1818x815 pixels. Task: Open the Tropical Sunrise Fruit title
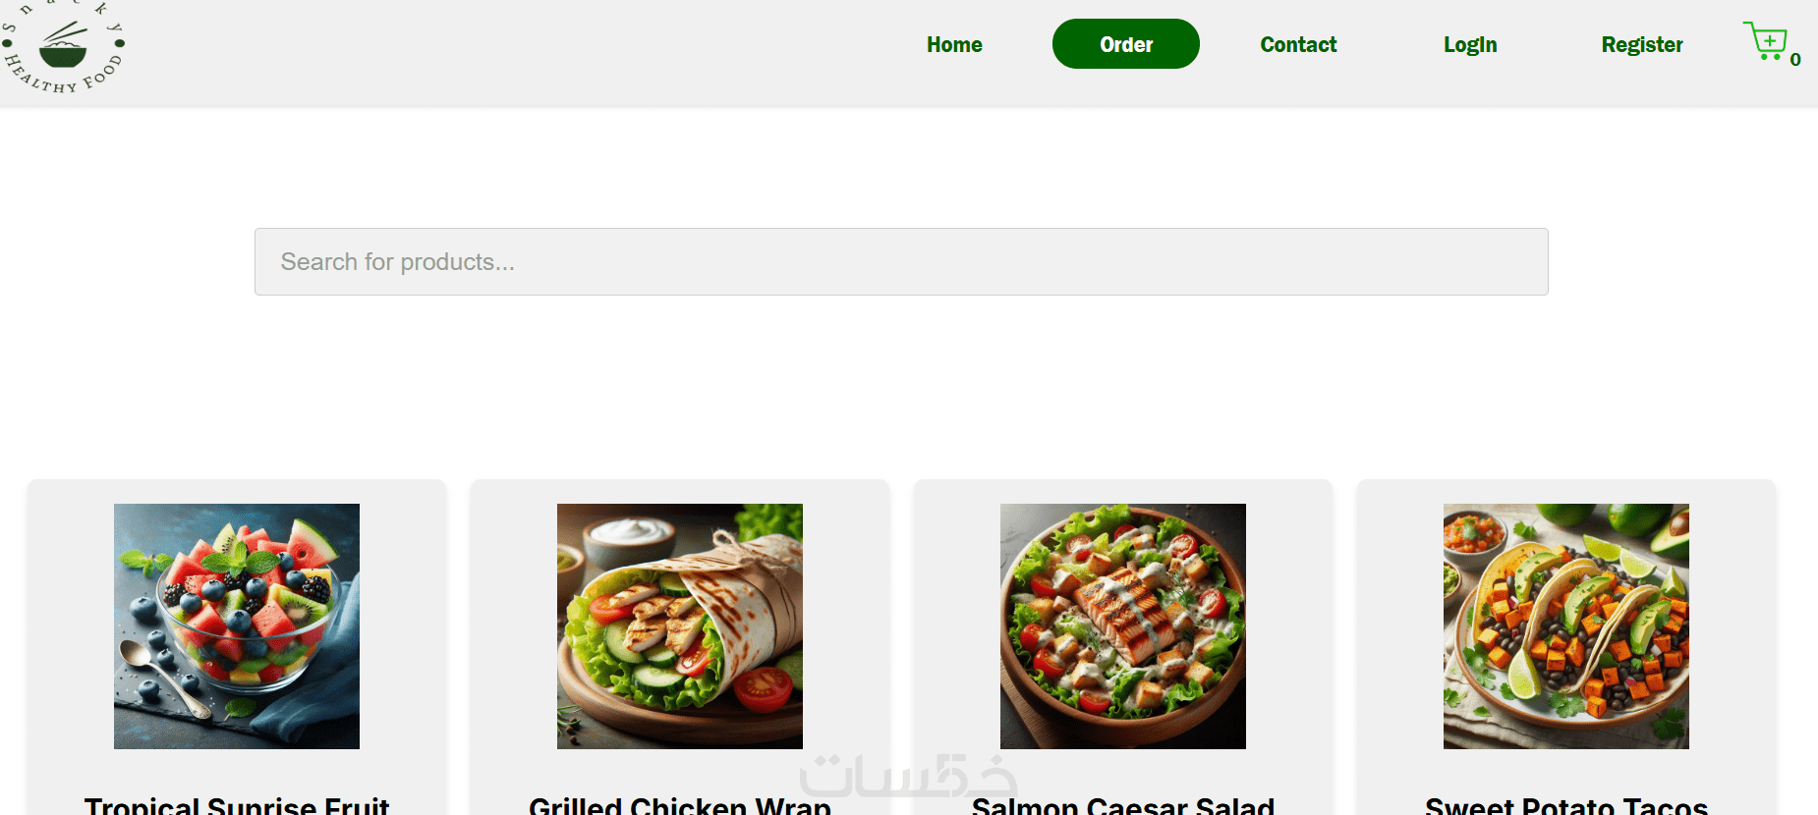coord(237,805)
